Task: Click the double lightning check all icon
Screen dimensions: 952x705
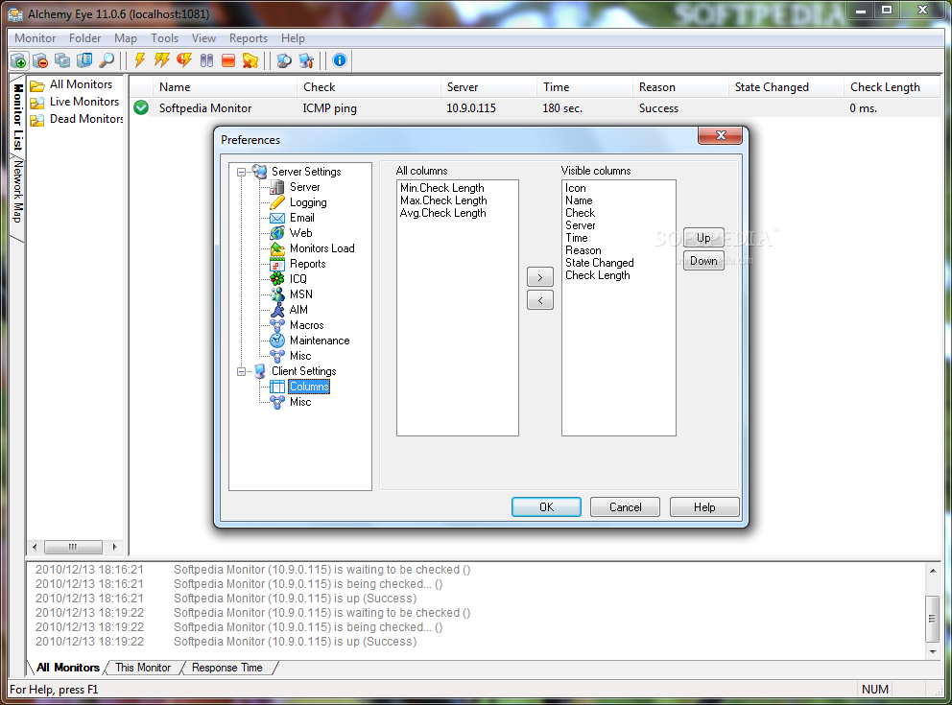Action: pos(162,60)
